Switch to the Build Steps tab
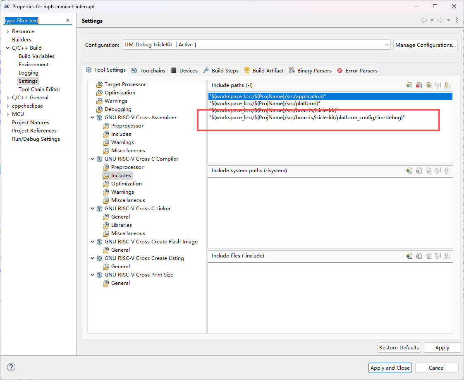The height and width of the screenshot is (380, 464). [x=221, y=70]
